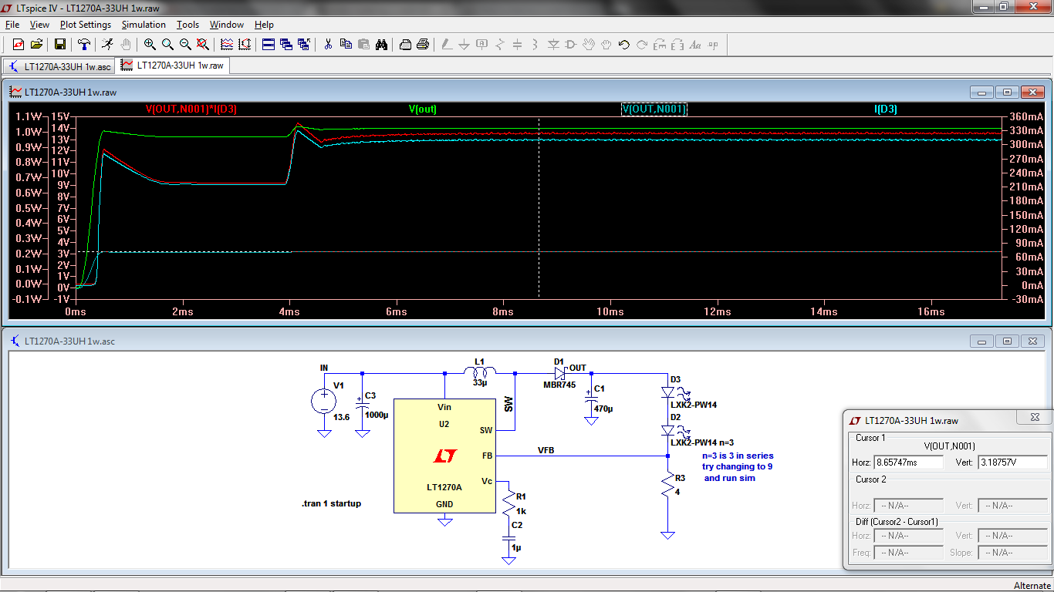
Task: Click the Cursor 1 Vert value field
Action: point(1012,462)
